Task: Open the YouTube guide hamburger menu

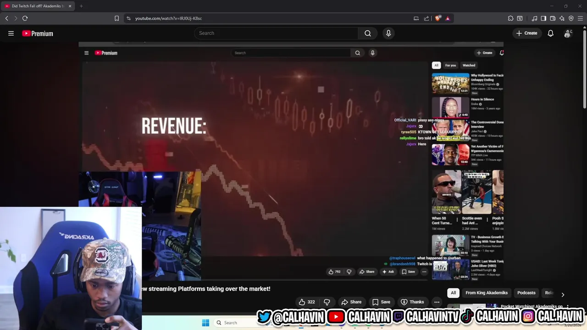Action: click(x=11, y=33)
